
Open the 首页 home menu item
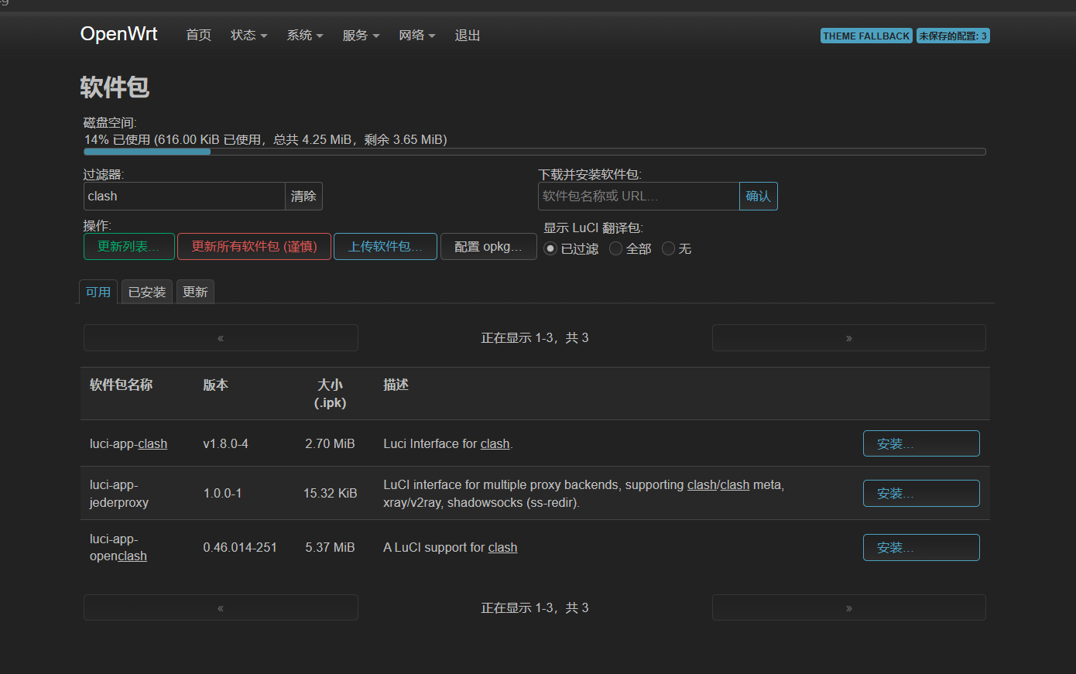(x=198, y=36)
